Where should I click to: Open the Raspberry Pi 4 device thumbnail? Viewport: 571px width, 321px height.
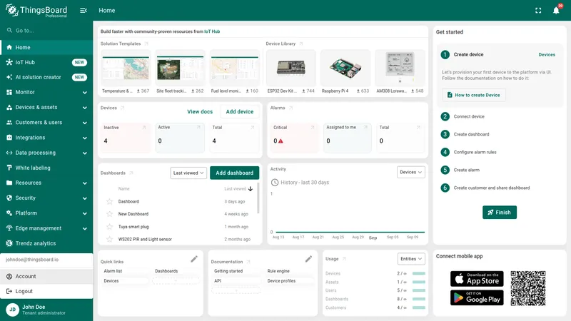[x=345, y=68]
